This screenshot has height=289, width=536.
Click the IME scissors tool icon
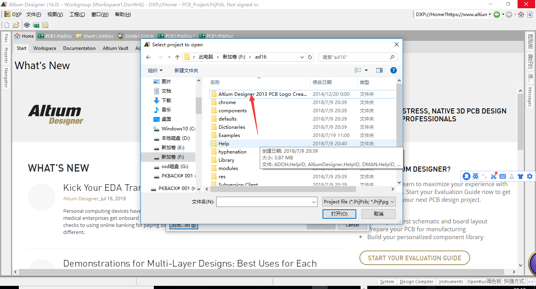[x=494, y=176]
